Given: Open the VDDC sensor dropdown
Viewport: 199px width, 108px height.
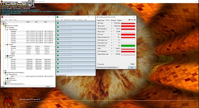Looking at the screenshot, I should click(x=112, y=48).
